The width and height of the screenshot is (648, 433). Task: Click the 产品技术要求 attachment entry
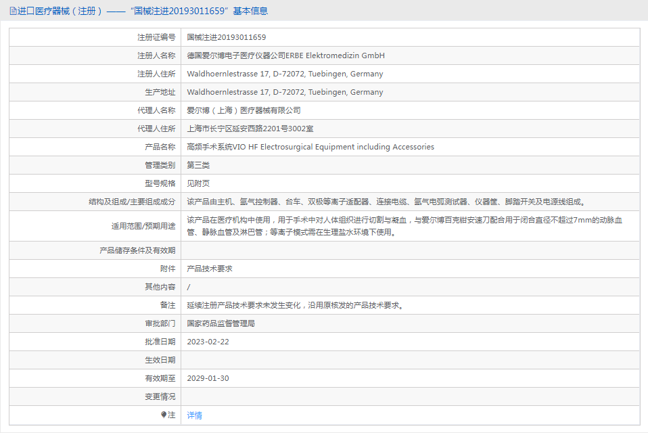[210, 269]
